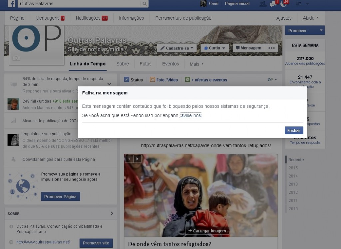
Task: Click De onde vêm tantos refugiados headline
Action: (170, 244)
